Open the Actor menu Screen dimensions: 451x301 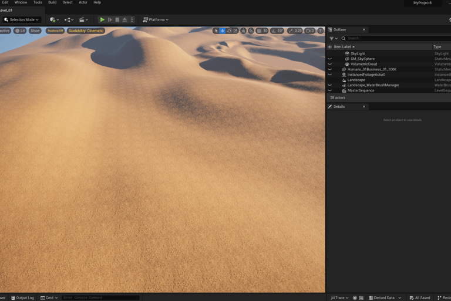click(x=83, y=2)
